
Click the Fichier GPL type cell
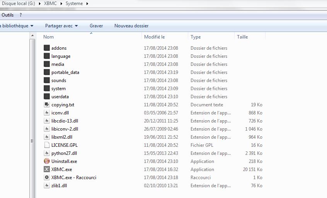[202, 145]
